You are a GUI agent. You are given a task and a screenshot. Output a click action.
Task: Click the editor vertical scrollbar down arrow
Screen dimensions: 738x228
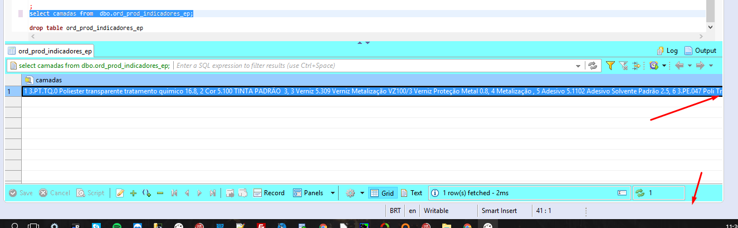[710, 27]
